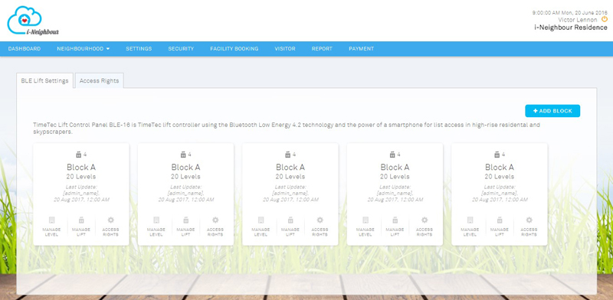Open the Payment menu item
613x300 pixels.
coord(361,49)
